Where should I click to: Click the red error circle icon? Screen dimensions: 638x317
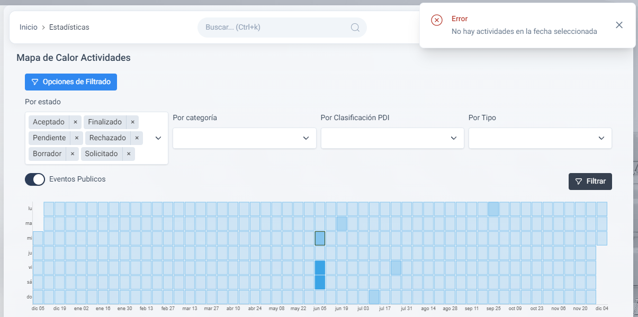tap(436, 20)
